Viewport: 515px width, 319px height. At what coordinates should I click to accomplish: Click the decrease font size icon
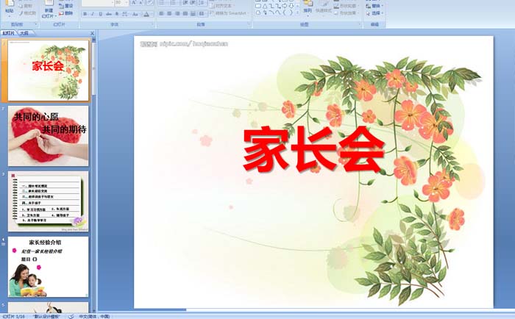pos(141,3)
